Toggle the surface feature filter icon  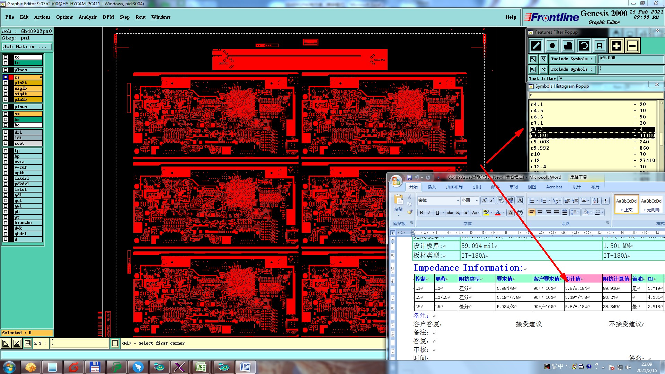click(x=568, y=46)
